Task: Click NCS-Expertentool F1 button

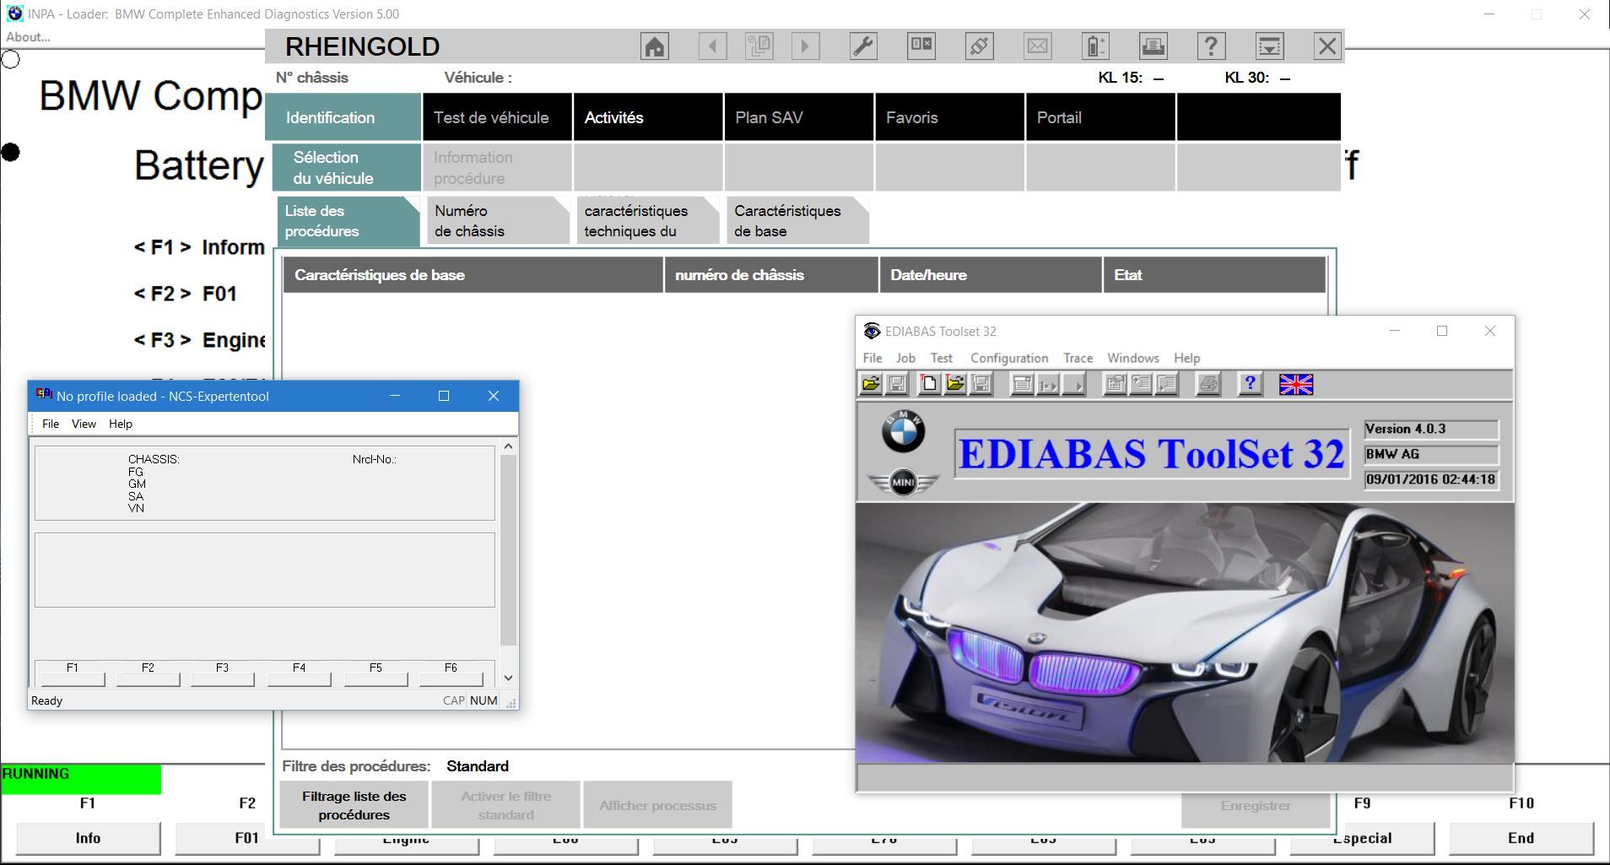Action: [x=73, y=678]
